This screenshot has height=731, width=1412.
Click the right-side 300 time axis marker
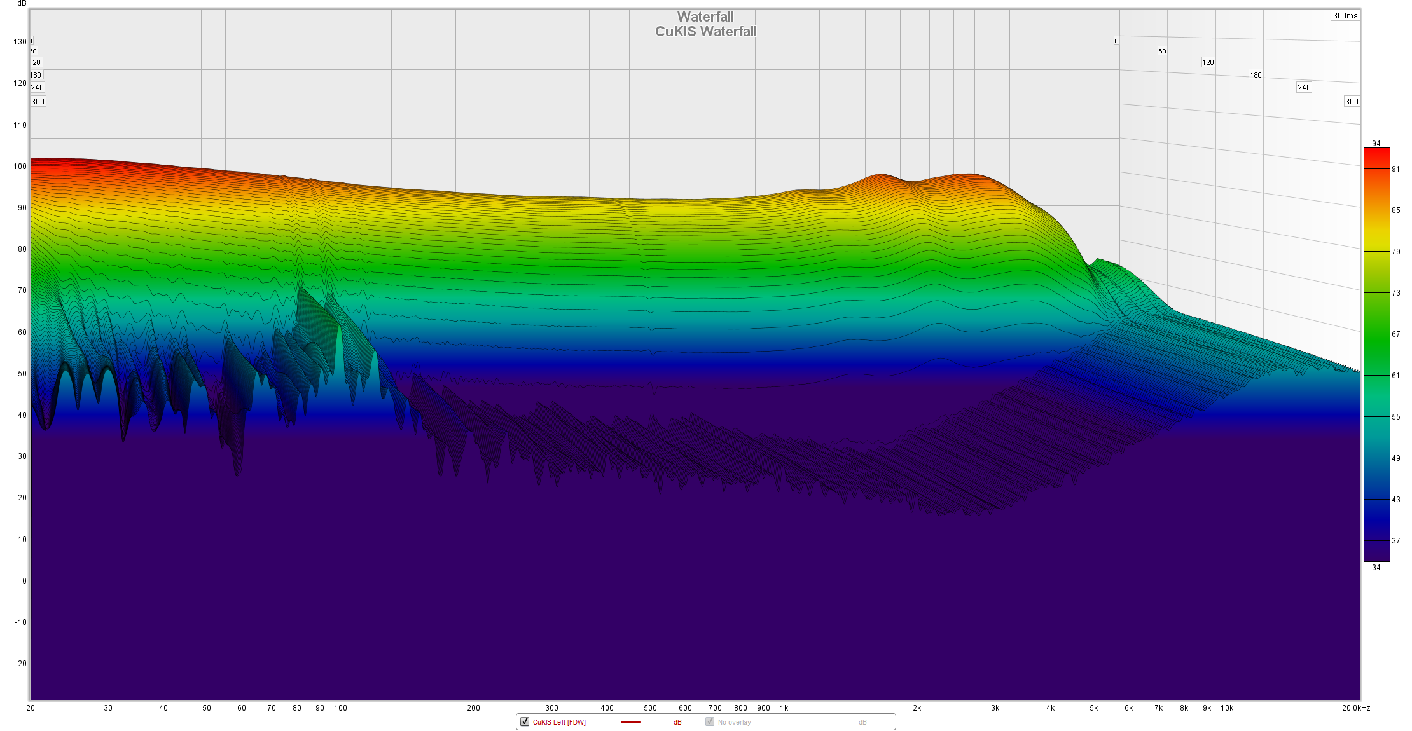point(1352,102)
